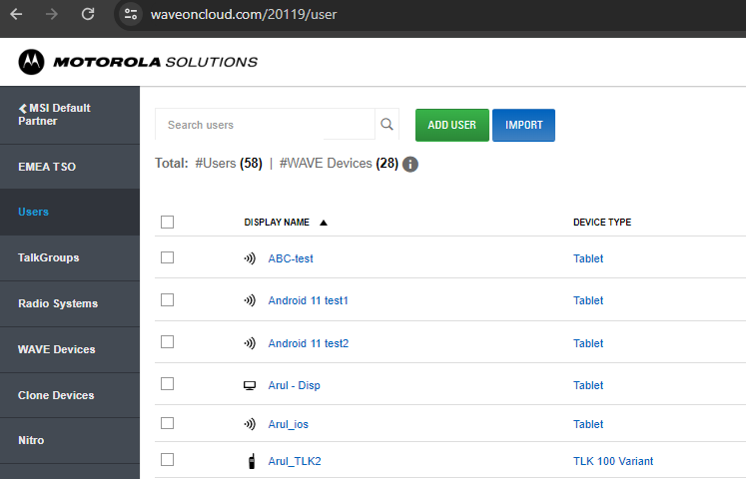
Task: Click the sort arrow beside Display Name
Action: click(324, 223)
